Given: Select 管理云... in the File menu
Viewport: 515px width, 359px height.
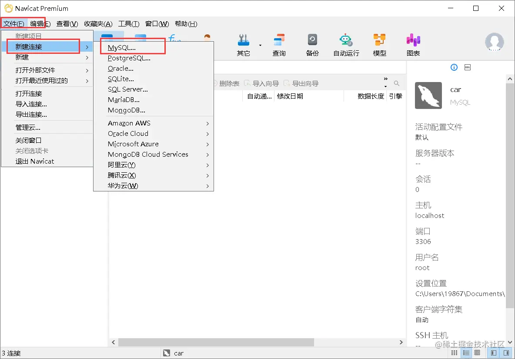Looking at the screenshot, I should pyautogui.click(x=47, y=128).
